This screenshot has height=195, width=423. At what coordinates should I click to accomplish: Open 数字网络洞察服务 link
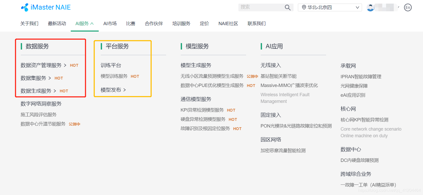(x=41, y=104)
